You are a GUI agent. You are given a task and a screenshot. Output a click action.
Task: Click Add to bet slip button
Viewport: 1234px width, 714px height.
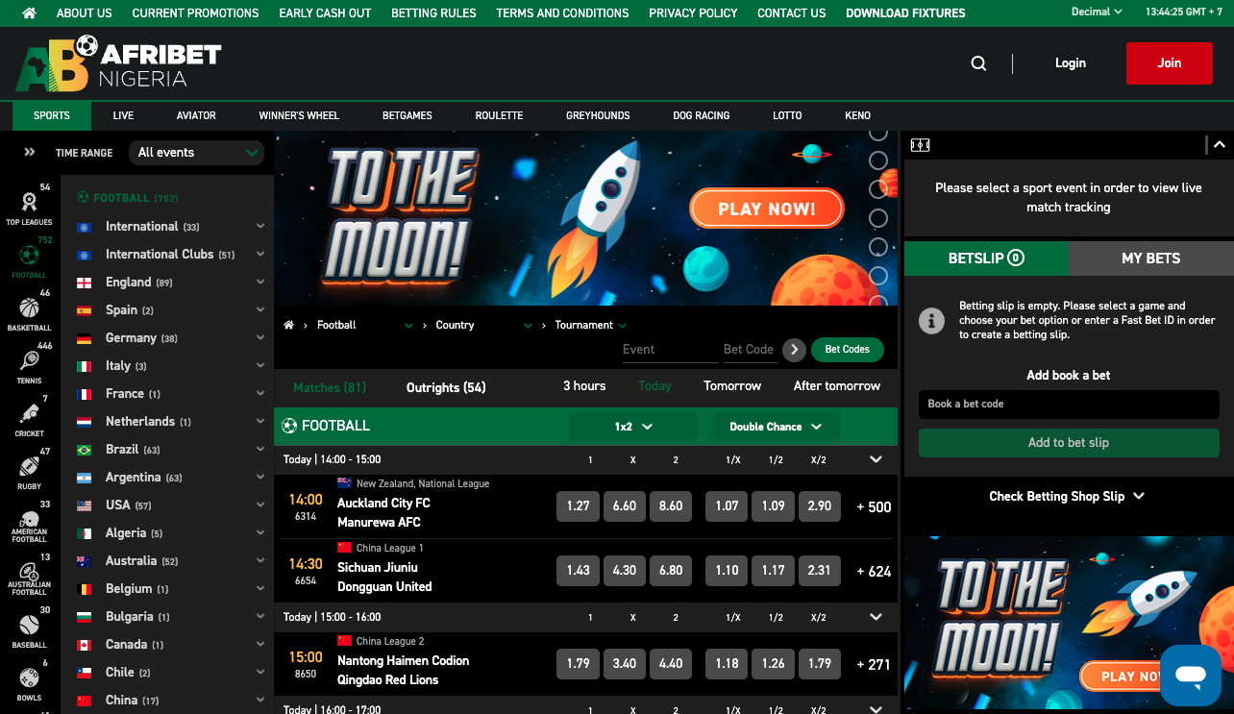coord(1069,443)
